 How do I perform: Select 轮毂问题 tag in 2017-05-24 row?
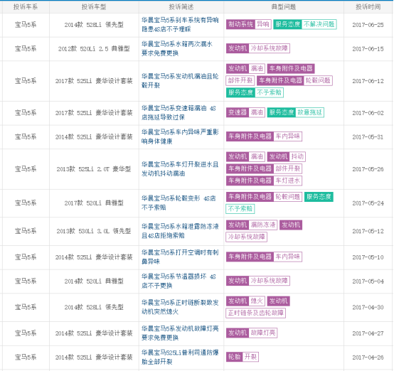[288, 197]
